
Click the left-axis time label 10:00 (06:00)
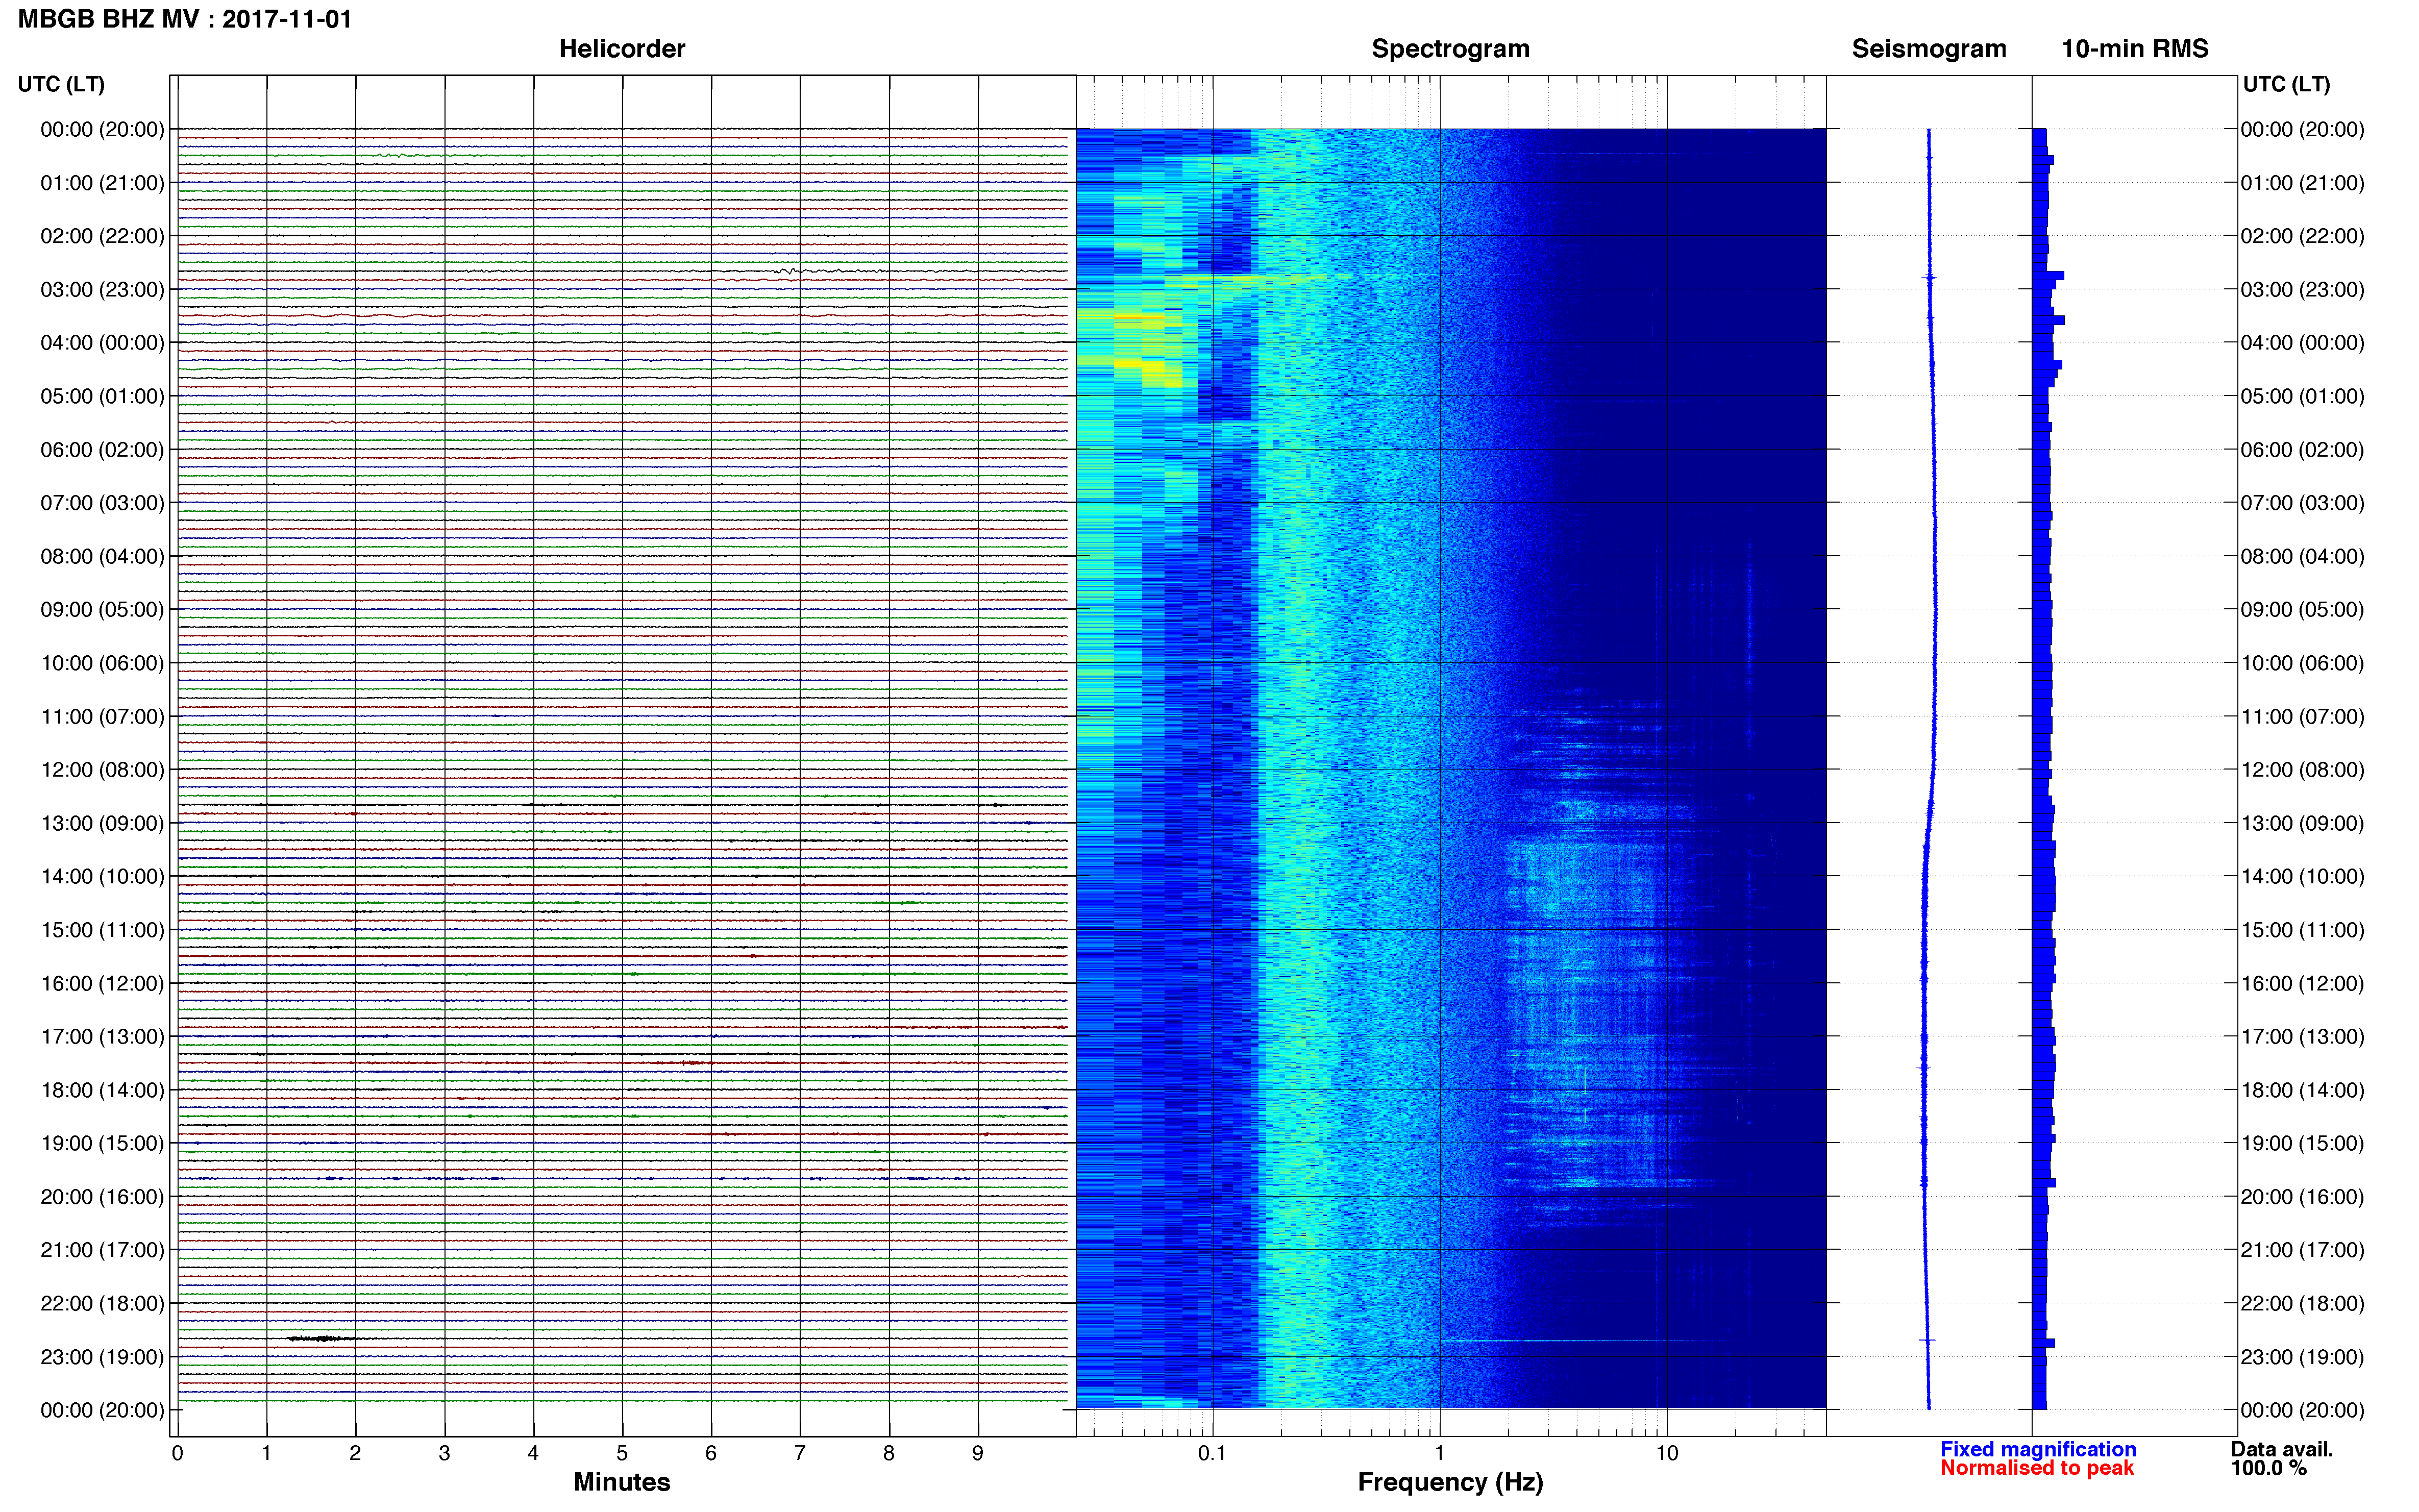click(102, 663)
